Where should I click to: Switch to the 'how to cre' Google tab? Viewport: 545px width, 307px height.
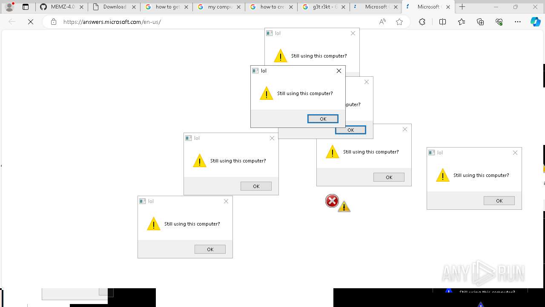coord(271,7)
